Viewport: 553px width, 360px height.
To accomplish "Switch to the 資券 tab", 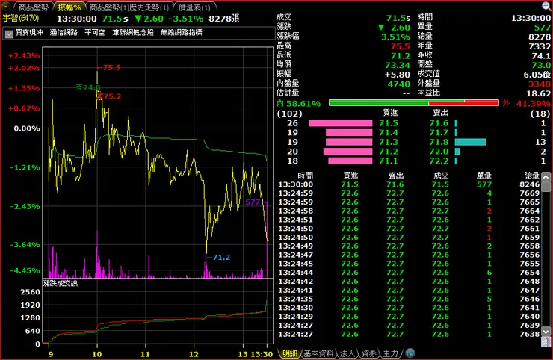I will click(x=369, y=353).
